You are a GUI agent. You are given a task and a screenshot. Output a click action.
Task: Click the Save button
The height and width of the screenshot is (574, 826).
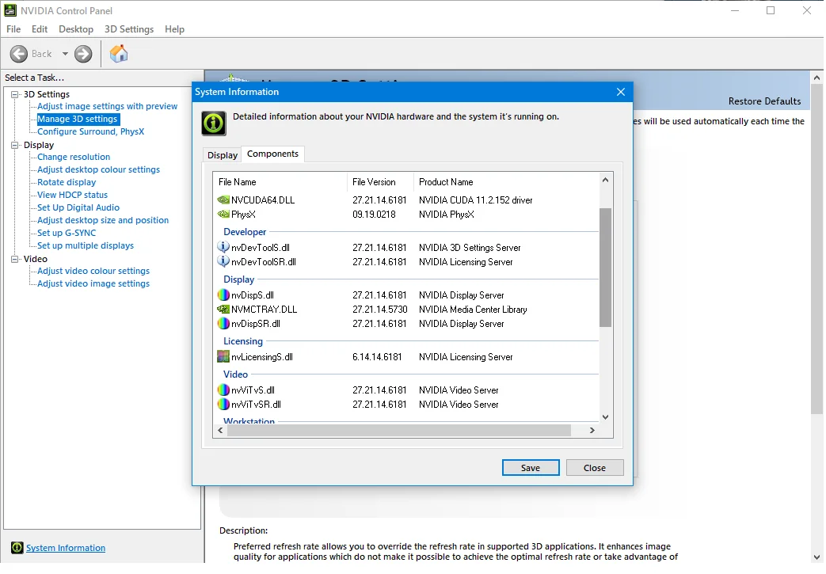tap(531, 468)
